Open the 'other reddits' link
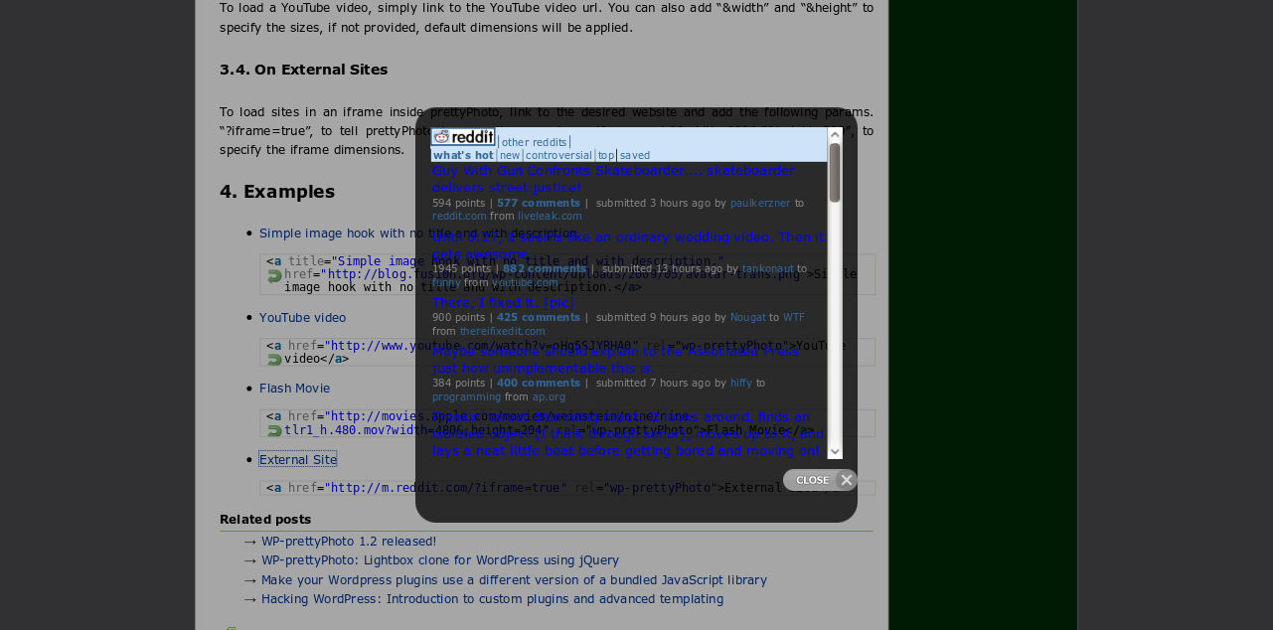This screenshot has width=1273, height=630. coord(534,142)
